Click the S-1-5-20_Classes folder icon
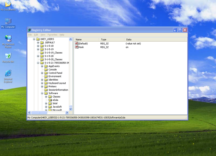This screenshot has width=216, height=156. tap(42, 59)
